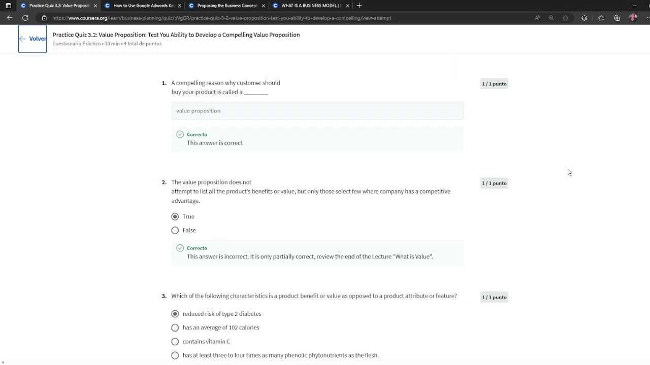The width and height of the screenshot is (650, 365).
Task: Click 'This answer is correct' feedback text
Action: point(214,143)
